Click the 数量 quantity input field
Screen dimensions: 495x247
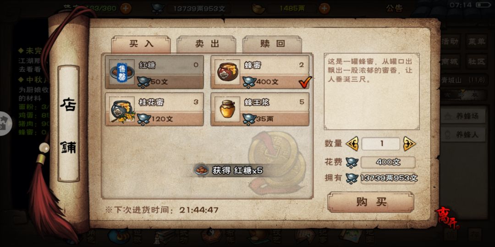click(x=381, y=144)
